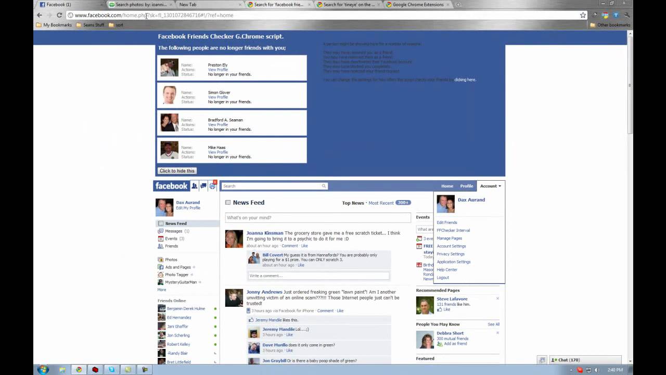Click the browser Back arrow
This screenshot has width=666, height=375.
click(x=39, y=15)
